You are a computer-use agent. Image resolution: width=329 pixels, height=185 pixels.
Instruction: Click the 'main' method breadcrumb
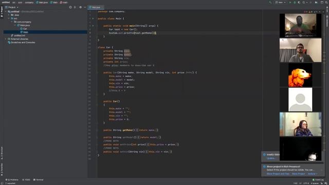[x=64, y=2]
